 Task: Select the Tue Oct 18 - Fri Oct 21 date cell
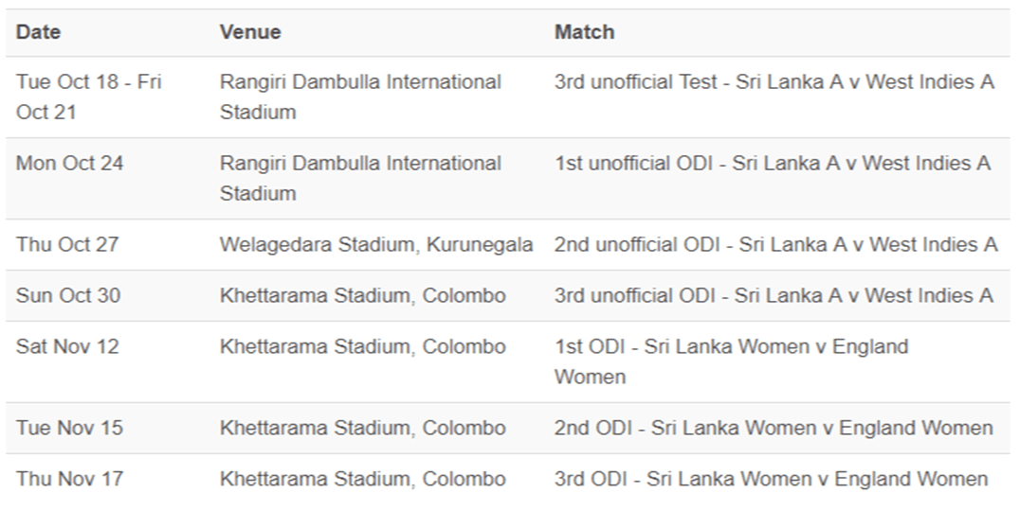point(89,97)
